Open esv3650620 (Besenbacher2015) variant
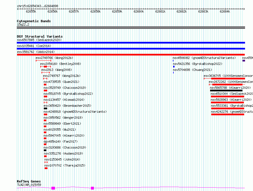This screenshot has width=253, height=191. point(67,106)
